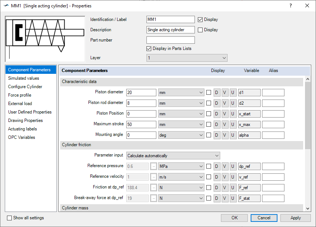Apply changes with the Apply button
This screenshot has width=316, height=227.
point(295,217)
